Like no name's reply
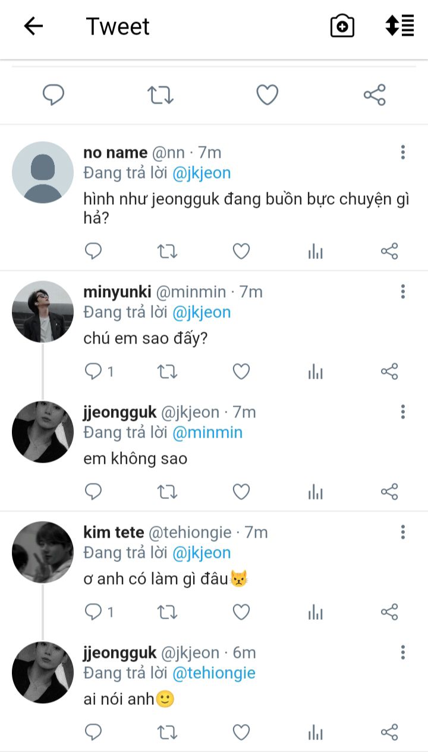Image resolution: width=428 pixels, height=752 pixels. pyautogui.click(x=241, y=252)
